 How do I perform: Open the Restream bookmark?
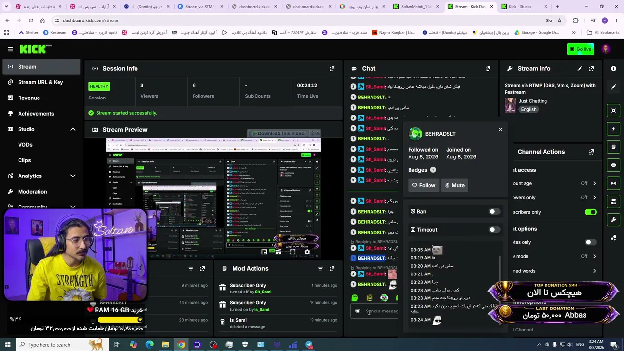(55, 33)
